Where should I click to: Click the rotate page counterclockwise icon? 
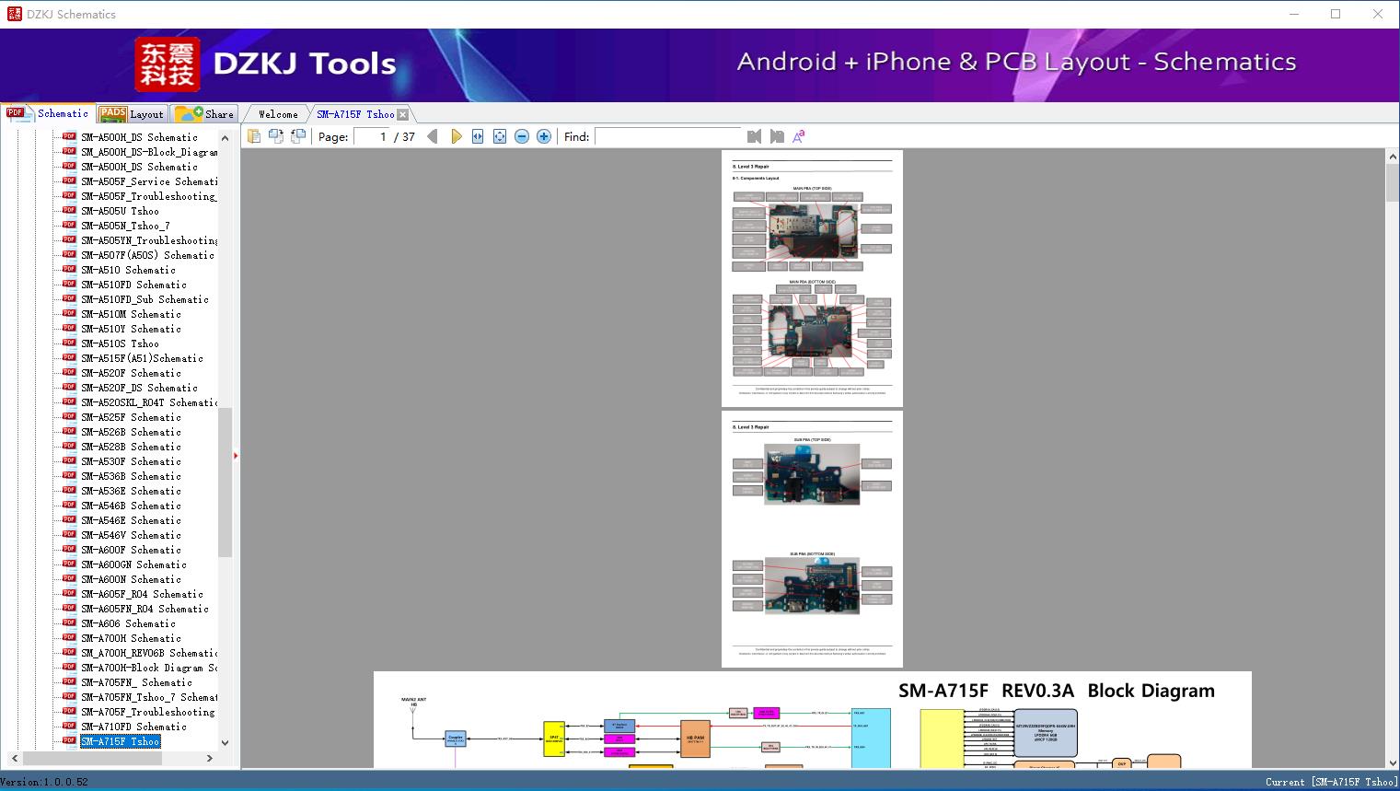(276, 136)
